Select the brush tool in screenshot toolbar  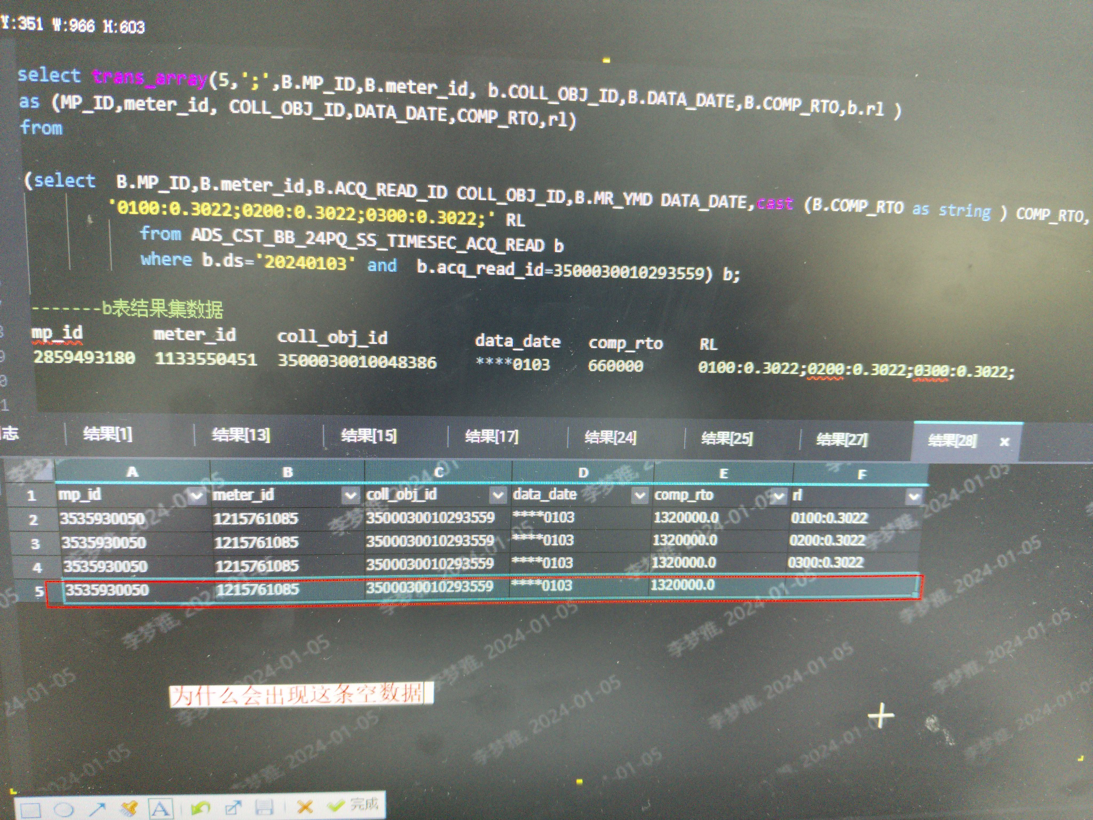(x=129, y=808)
